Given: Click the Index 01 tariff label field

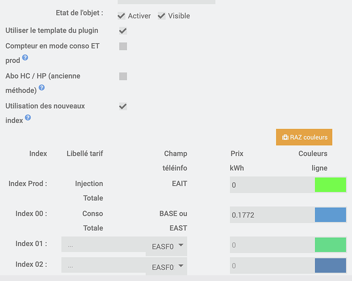Looking at the screenshot, I should (x=103, y=245).
